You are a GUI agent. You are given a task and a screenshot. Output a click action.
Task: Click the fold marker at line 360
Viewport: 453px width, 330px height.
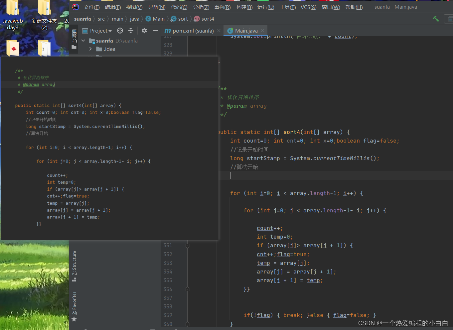(187, 324)
